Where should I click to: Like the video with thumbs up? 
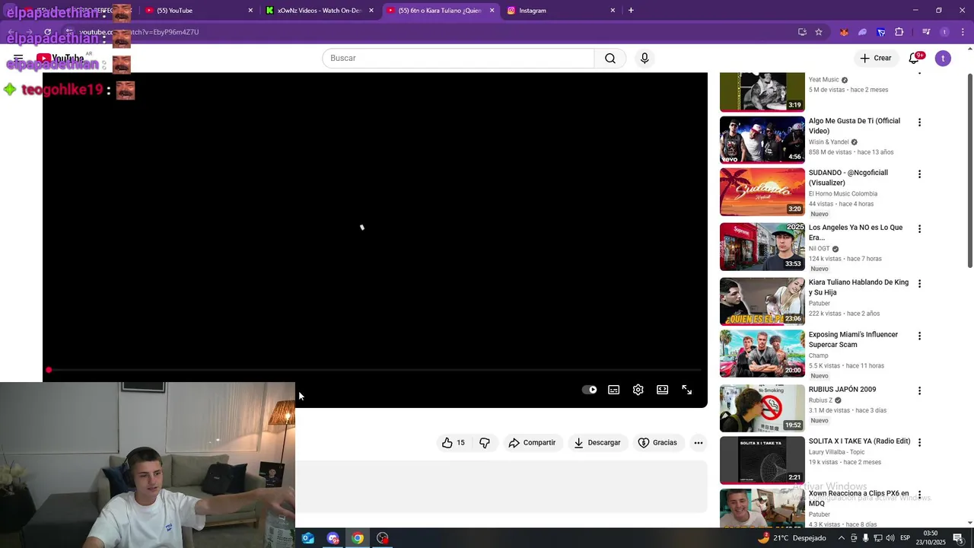[x=454, y=443]
